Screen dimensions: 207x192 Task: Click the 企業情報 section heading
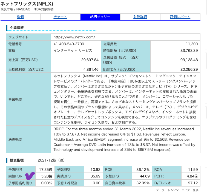pos(17,28)
